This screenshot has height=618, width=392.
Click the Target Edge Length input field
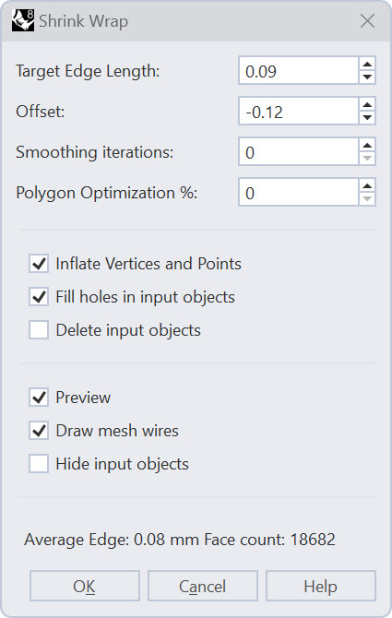(299, 70)
